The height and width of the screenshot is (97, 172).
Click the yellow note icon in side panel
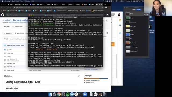120,20
